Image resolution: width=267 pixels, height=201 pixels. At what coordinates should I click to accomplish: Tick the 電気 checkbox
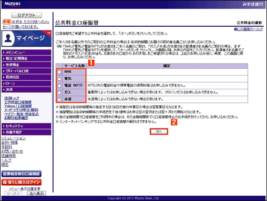click(x=59, y=79)
